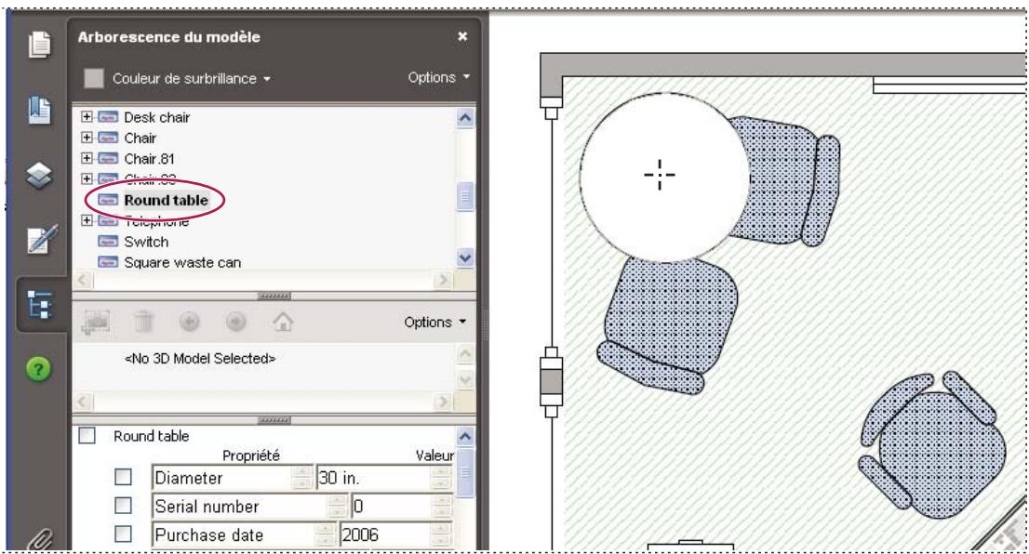Enable the Diameter property checkbox
This screenshot has height=554, width=1029.
tap(124, 477)
